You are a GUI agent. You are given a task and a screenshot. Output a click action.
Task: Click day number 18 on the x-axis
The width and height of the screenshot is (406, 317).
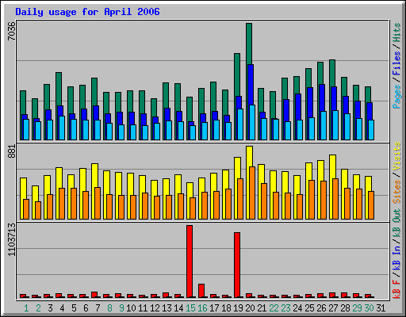pos(226,308)
